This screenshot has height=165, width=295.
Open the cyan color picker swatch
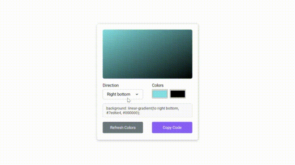160,94
